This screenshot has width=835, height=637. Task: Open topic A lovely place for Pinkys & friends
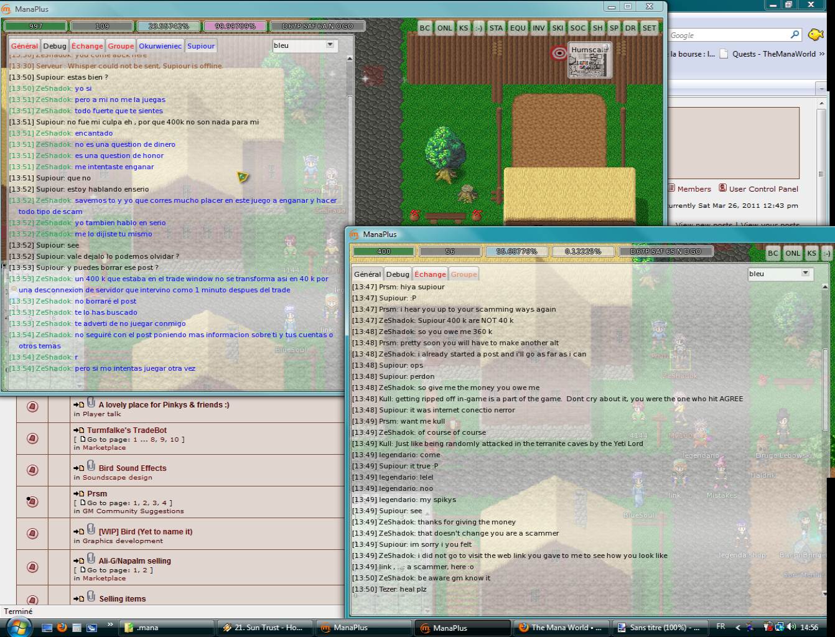click(164, 405)
